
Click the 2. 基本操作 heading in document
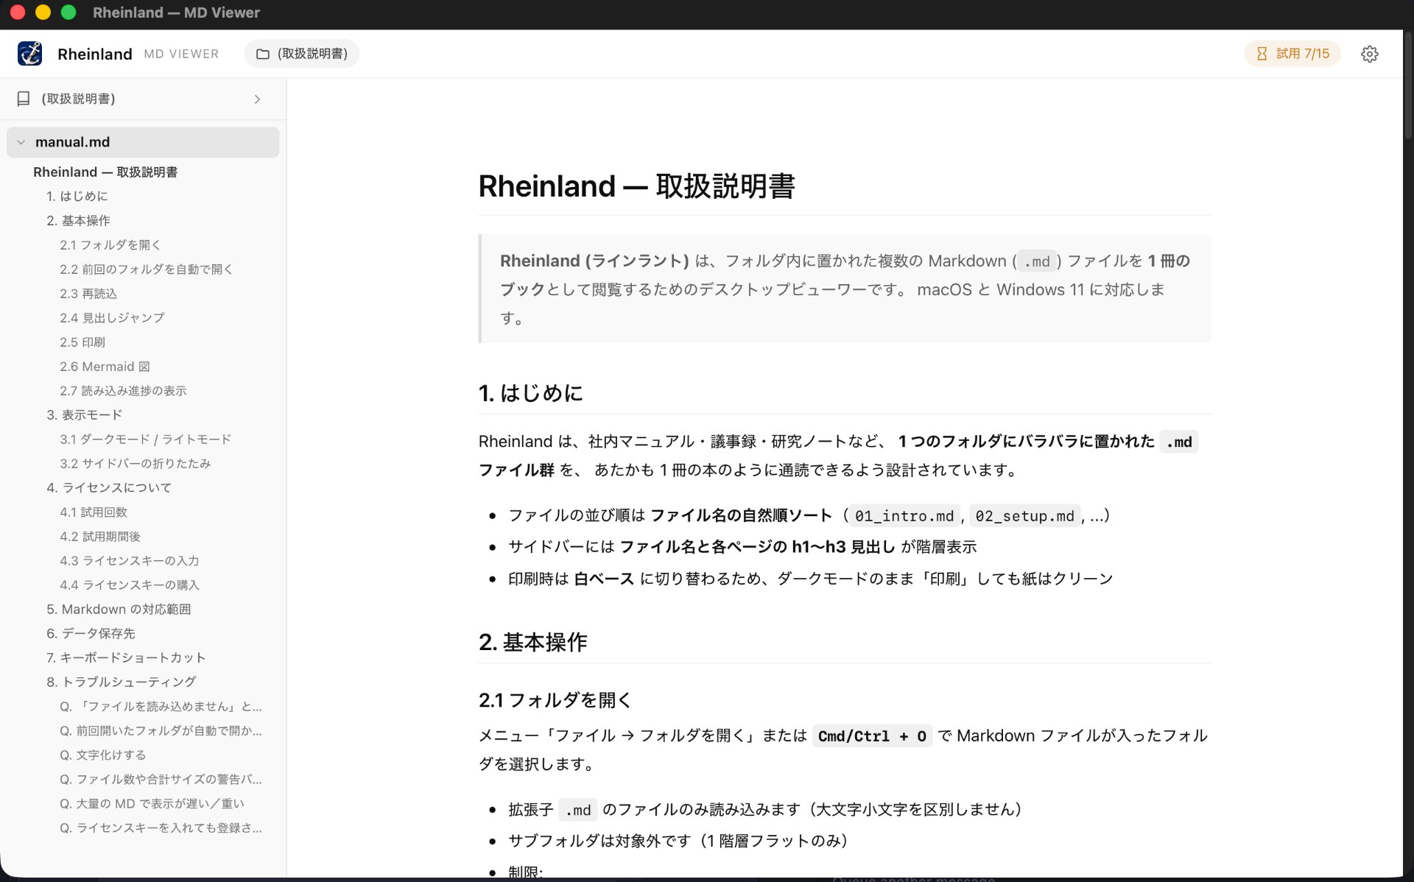click(532, 642)
